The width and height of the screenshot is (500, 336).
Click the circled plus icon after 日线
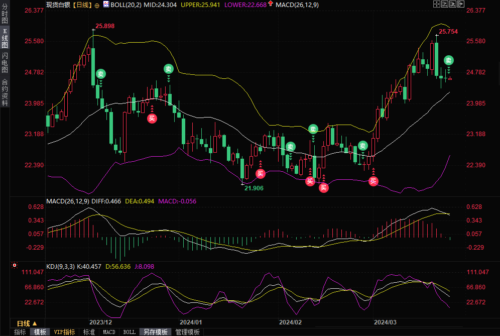tap(97, 5)
